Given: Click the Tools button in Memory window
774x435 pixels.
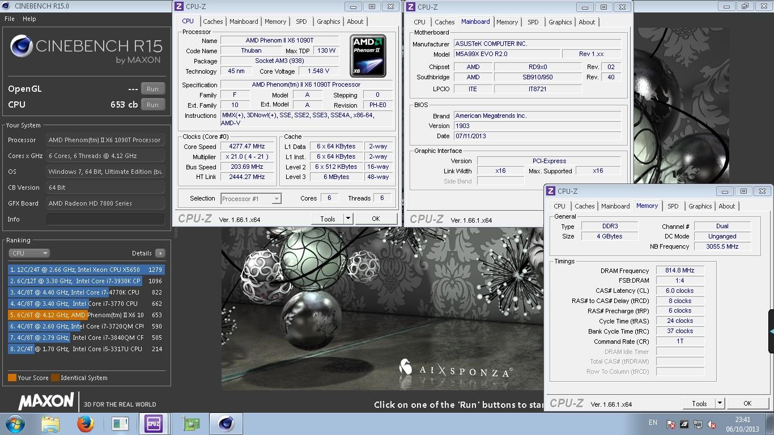Looking at the screenshot, I should pos(699,403).
